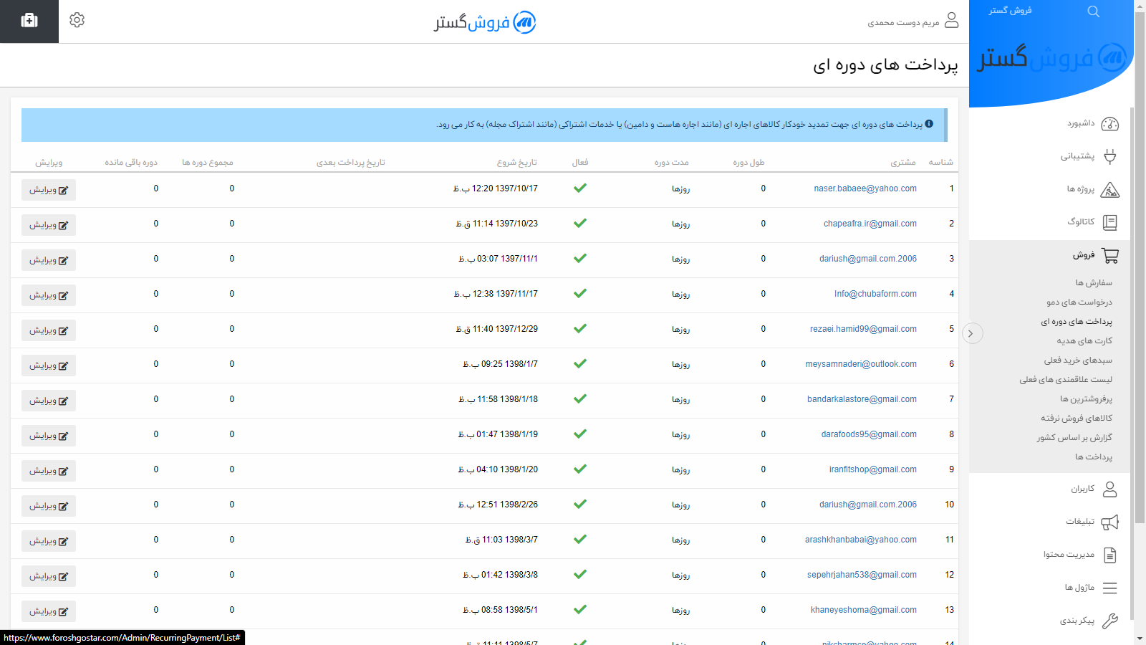
Task: Open the projects cone icon
Action: [x=1109, y=190]
